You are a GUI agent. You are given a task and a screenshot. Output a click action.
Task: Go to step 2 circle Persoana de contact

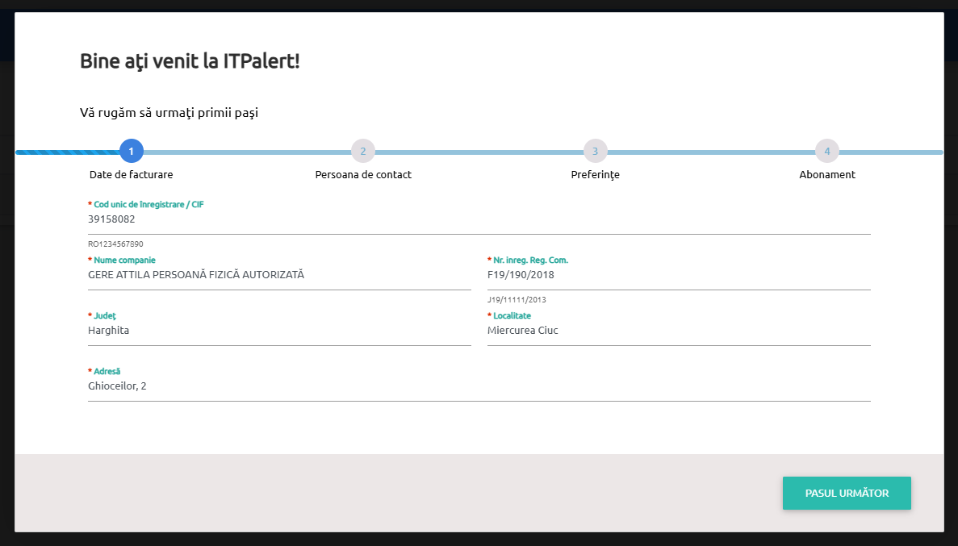click(363, 151)
